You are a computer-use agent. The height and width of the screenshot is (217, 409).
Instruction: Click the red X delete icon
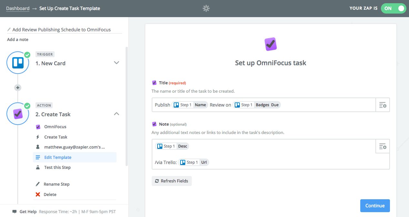(38, 194)
